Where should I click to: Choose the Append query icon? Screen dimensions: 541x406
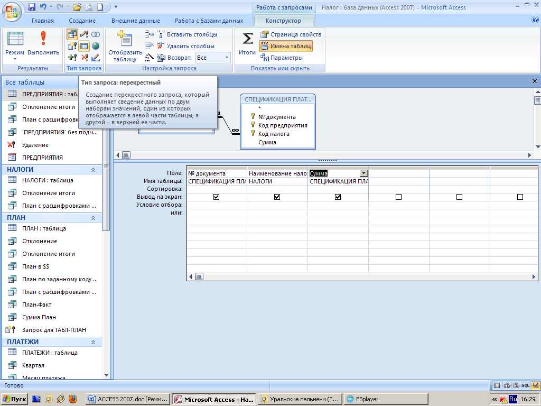click(72, 57)
